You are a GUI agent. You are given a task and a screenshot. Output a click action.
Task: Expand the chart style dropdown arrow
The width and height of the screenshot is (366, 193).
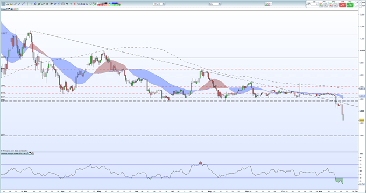(271, 4)
